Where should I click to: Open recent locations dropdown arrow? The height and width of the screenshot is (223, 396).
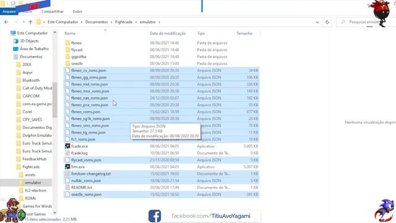pyautogui.click(x=24, y=22)
